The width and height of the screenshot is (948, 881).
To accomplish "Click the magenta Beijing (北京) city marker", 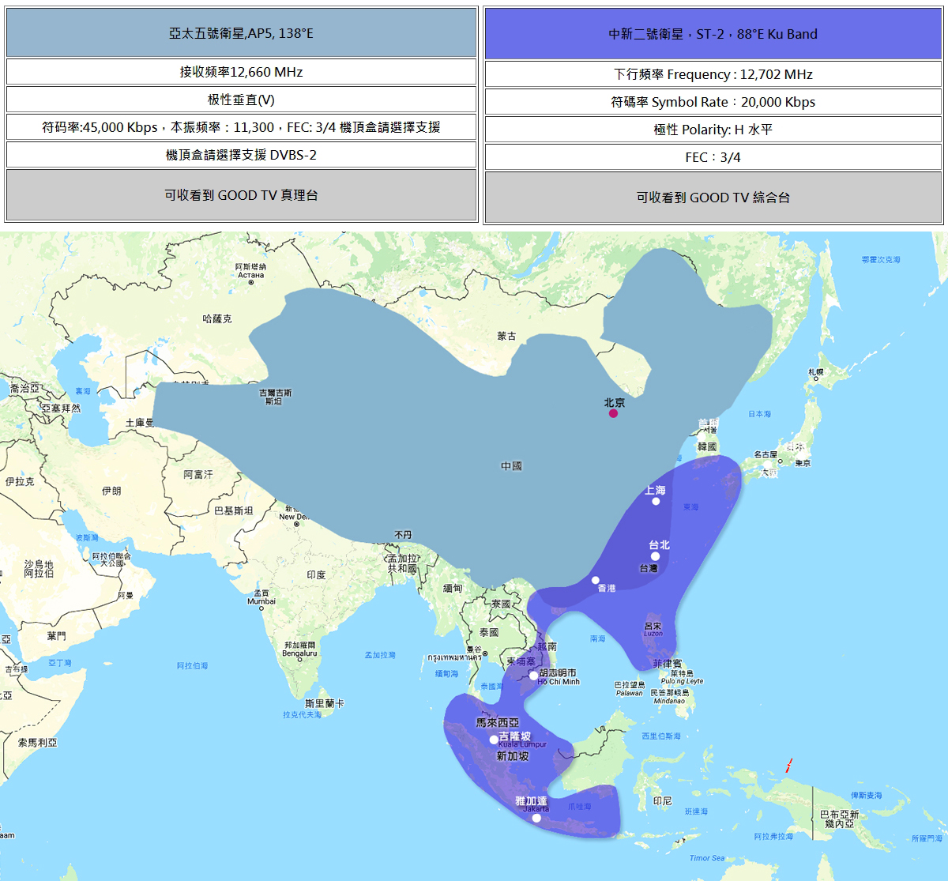I will (613, 413).
